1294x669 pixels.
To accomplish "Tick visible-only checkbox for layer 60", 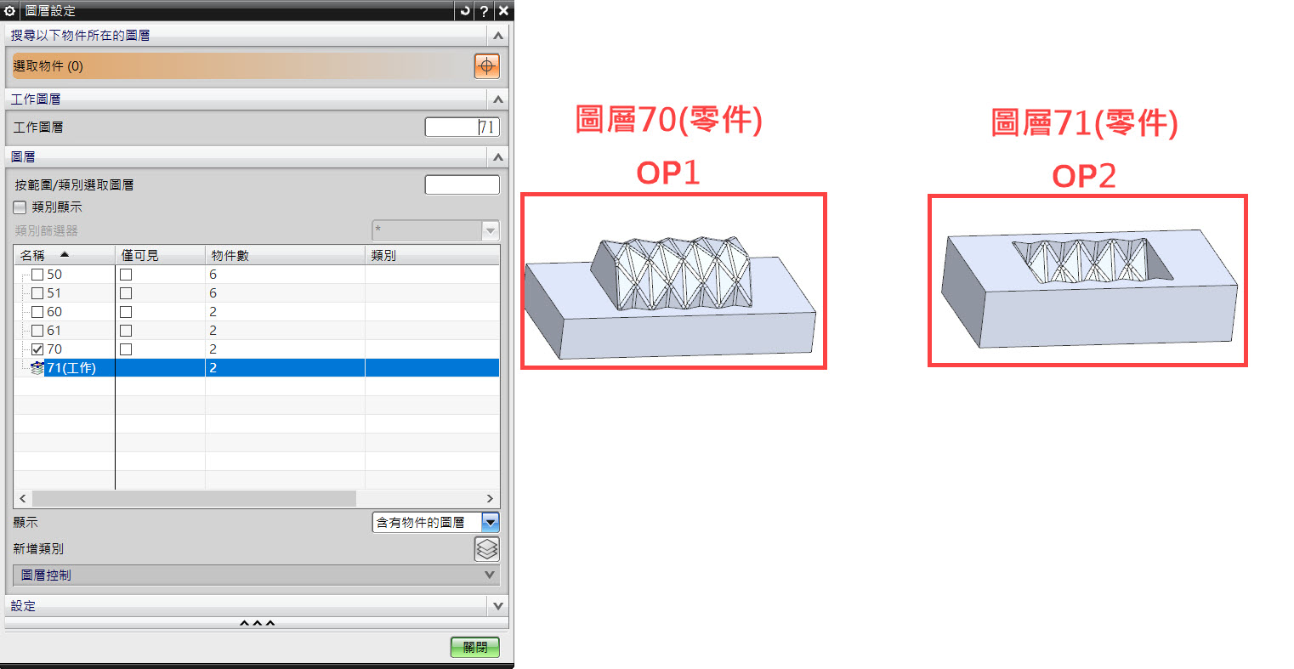I will (126, 312).
